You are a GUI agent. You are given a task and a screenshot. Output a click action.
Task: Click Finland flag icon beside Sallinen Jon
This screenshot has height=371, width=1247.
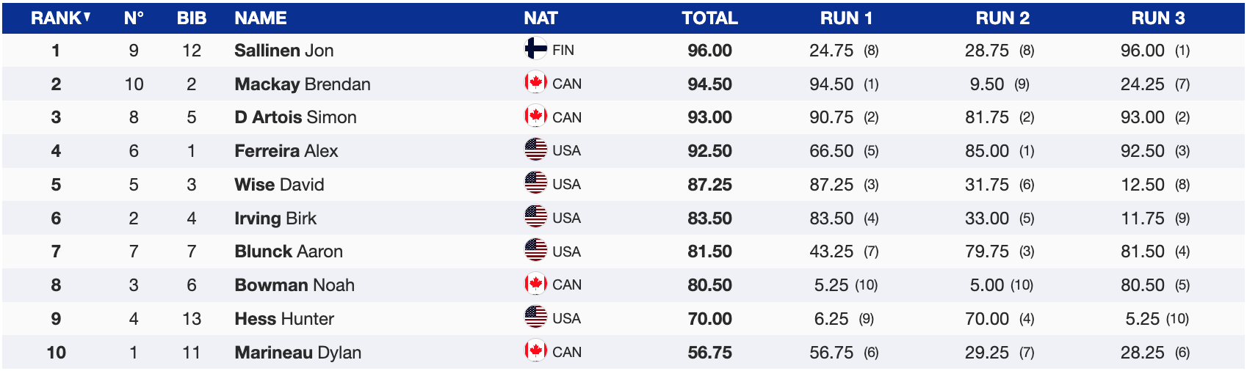[x=535, y=49]
